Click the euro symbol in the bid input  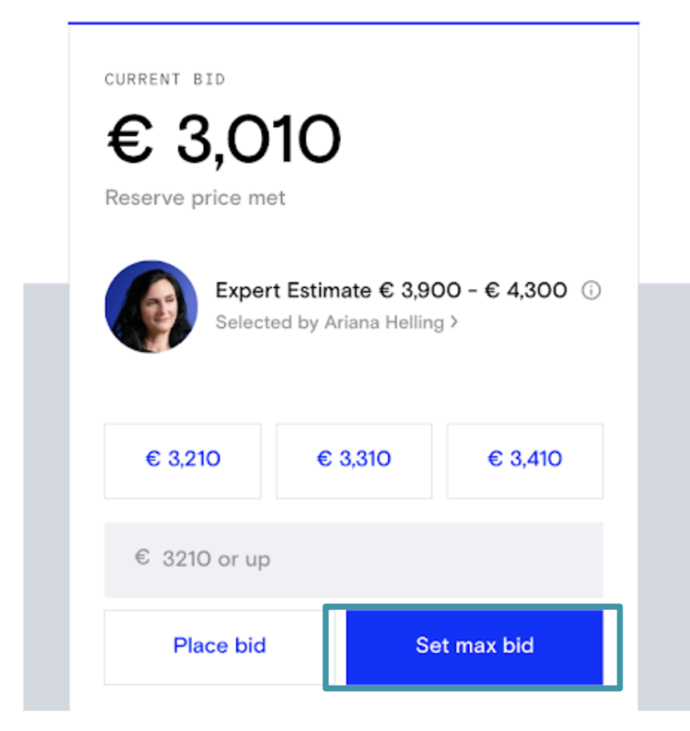(142, 558)
